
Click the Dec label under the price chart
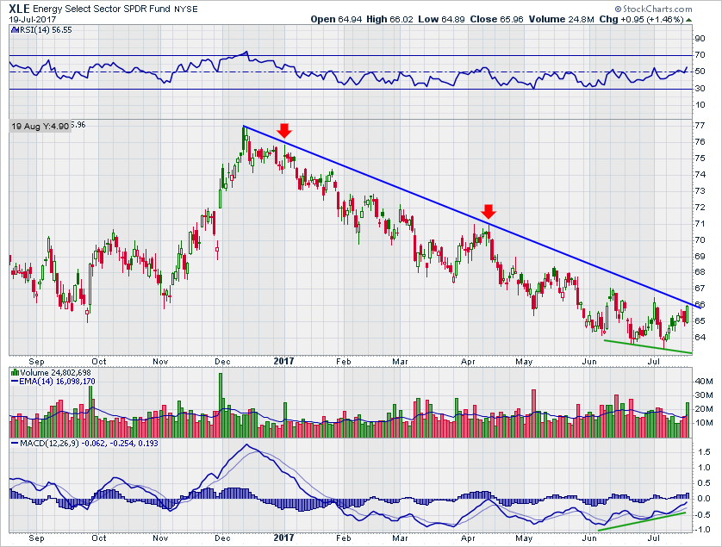tap(222, 362)
